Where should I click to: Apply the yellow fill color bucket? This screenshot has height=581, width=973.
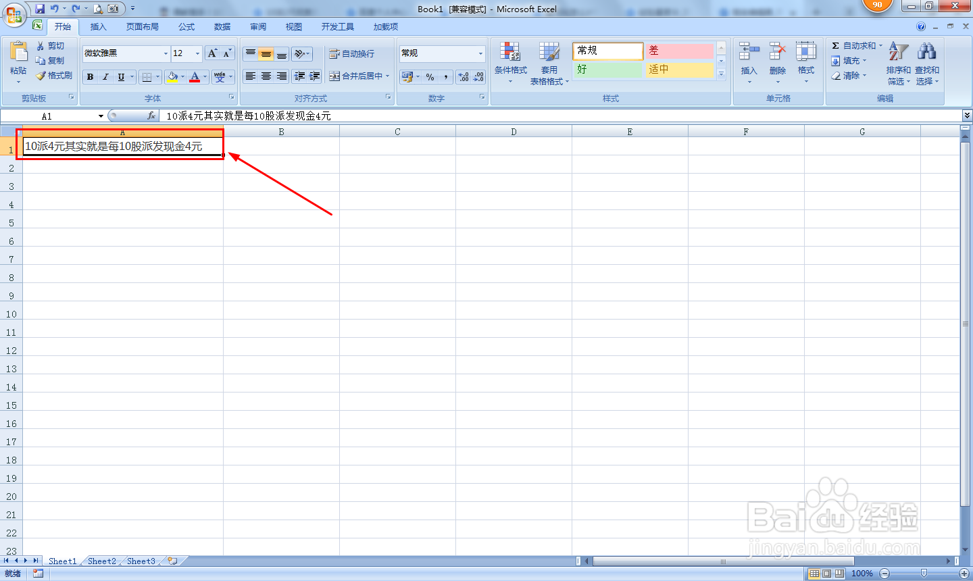(x=173, y=77)
